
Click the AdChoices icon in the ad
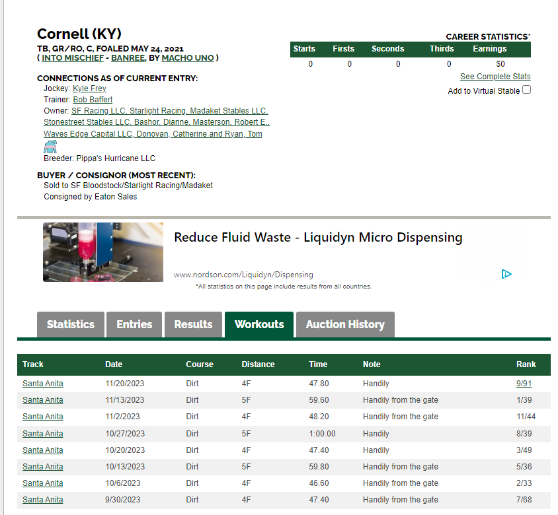506,274
